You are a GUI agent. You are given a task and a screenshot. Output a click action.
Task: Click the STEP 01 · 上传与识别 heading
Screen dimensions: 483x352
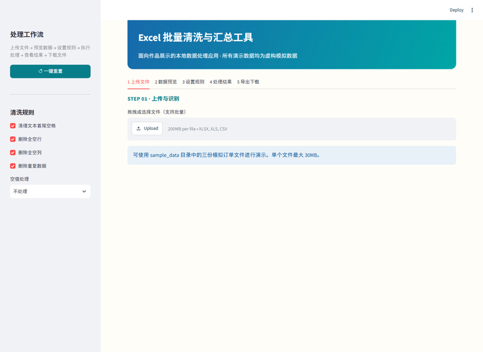153,99
